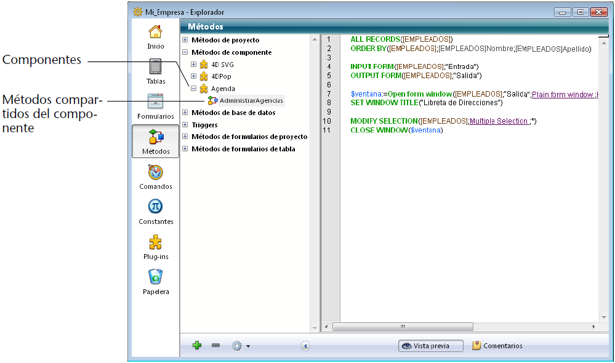Open the Inicio page icon
This screenshot has width=615, height=363.
155,36
